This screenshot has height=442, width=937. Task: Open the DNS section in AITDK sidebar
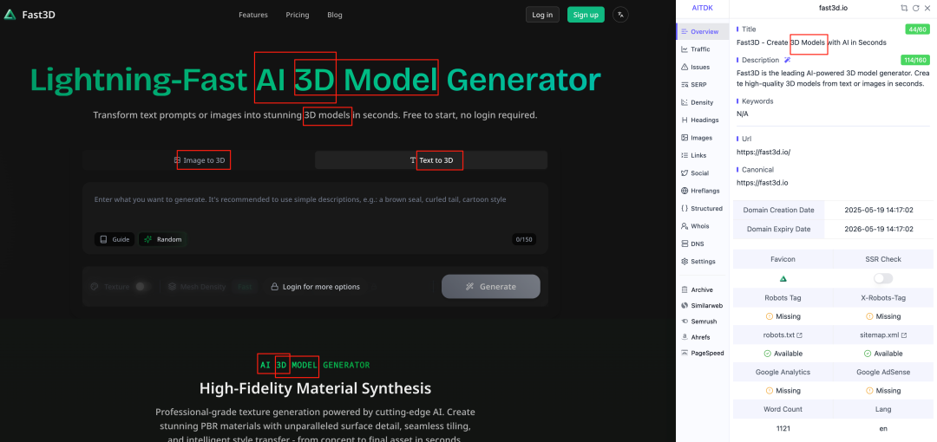tap(702, 244)
